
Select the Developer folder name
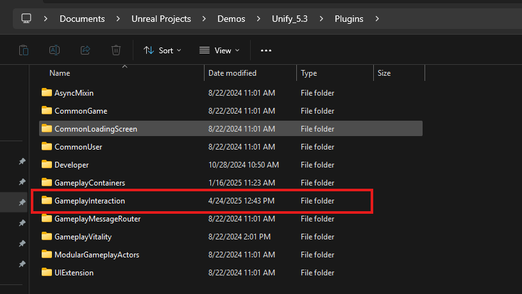tap(72, 165)
